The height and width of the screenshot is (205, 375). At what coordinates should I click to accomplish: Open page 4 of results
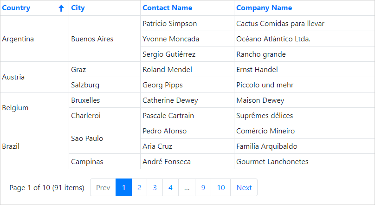tap(170, 187)
